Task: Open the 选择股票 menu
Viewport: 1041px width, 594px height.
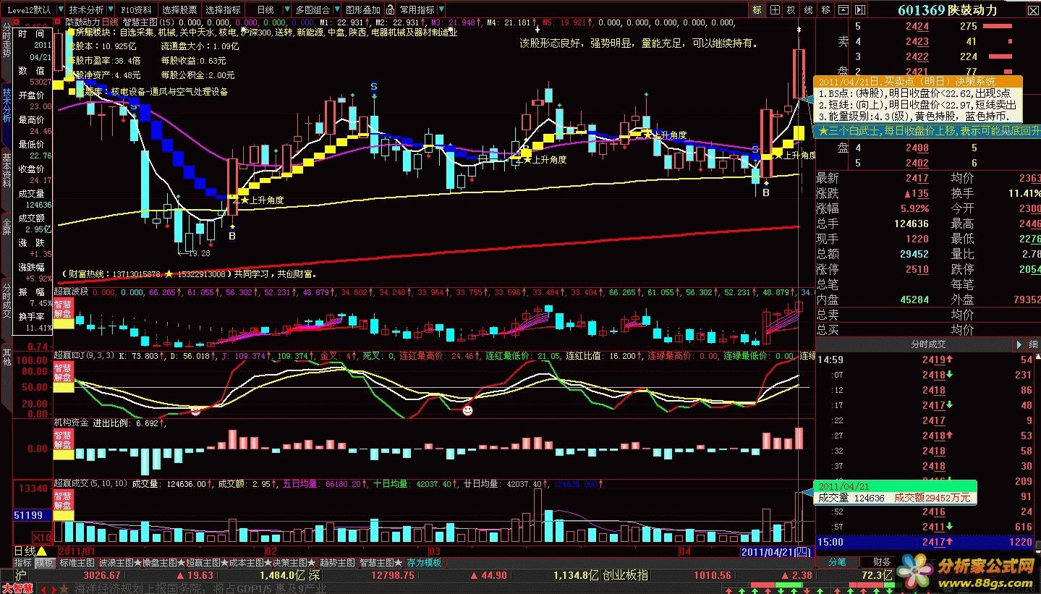Action: tap(179, 10)
